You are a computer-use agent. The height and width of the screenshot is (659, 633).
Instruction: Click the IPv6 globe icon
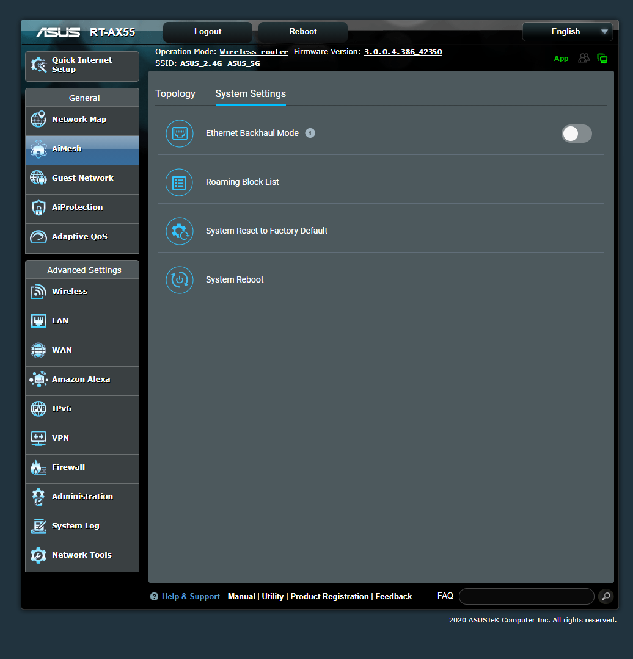38,408
